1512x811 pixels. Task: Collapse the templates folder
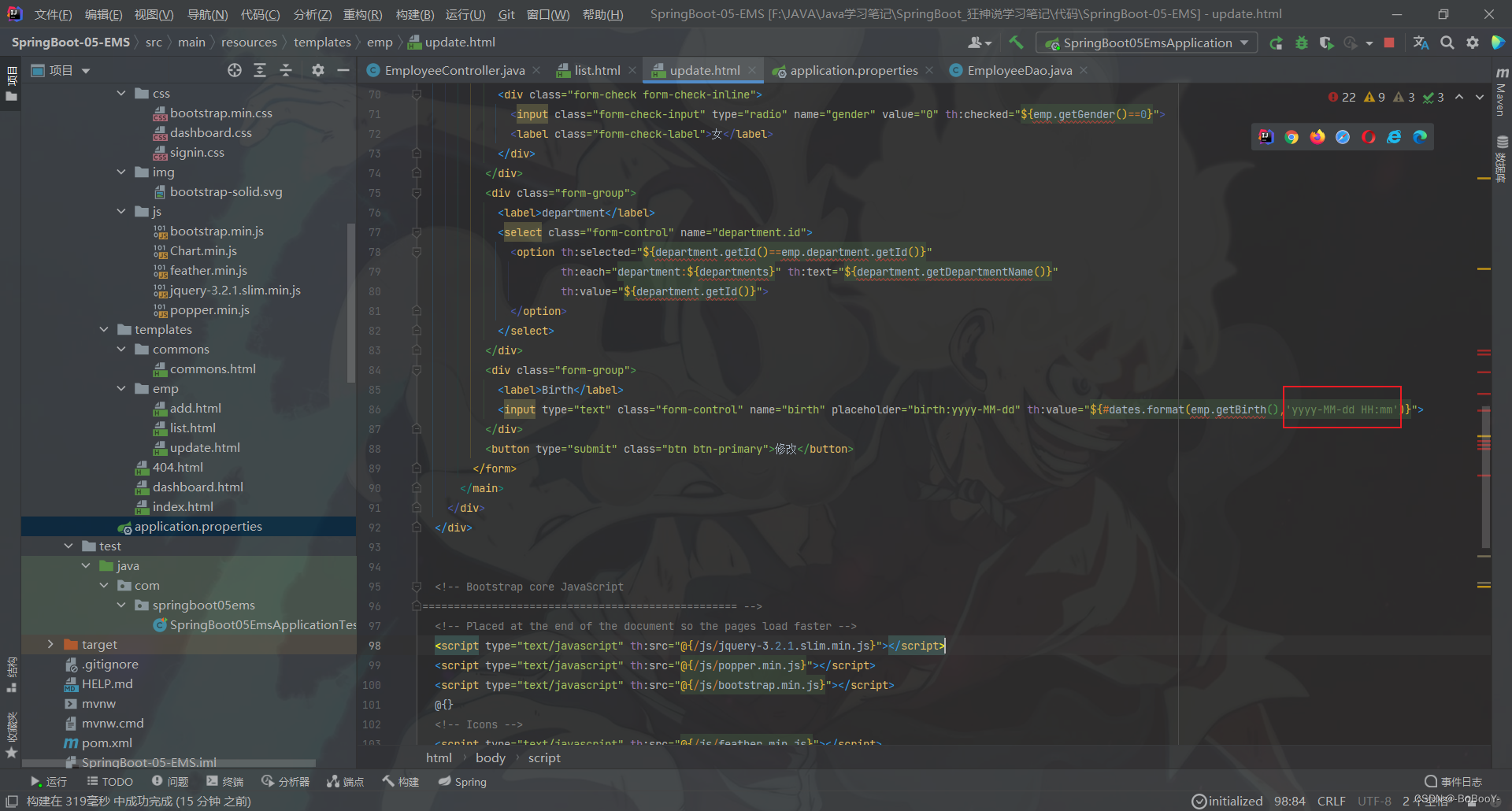click(104, 329)
